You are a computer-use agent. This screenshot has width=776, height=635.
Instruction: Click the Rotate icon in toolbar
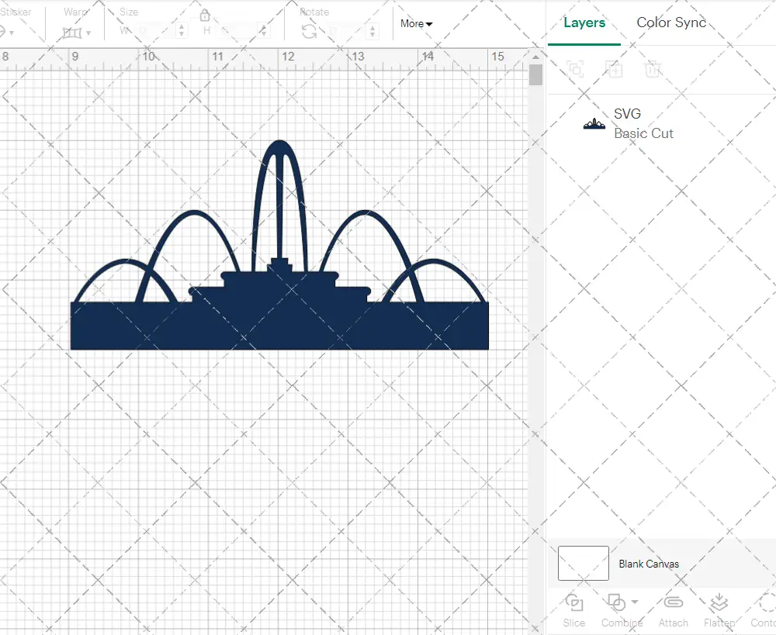[309, 31]
